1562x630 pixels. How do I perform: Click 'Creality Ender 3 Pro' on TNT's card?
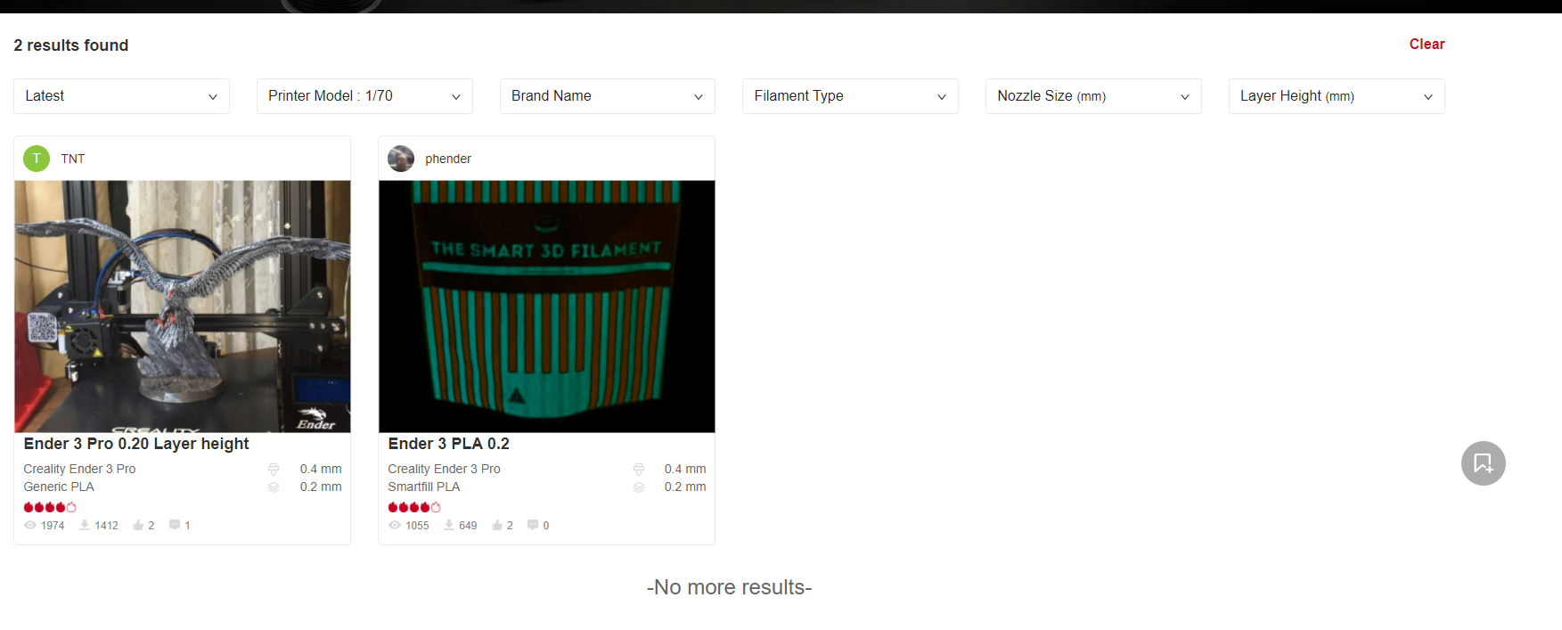coord(79,469)
